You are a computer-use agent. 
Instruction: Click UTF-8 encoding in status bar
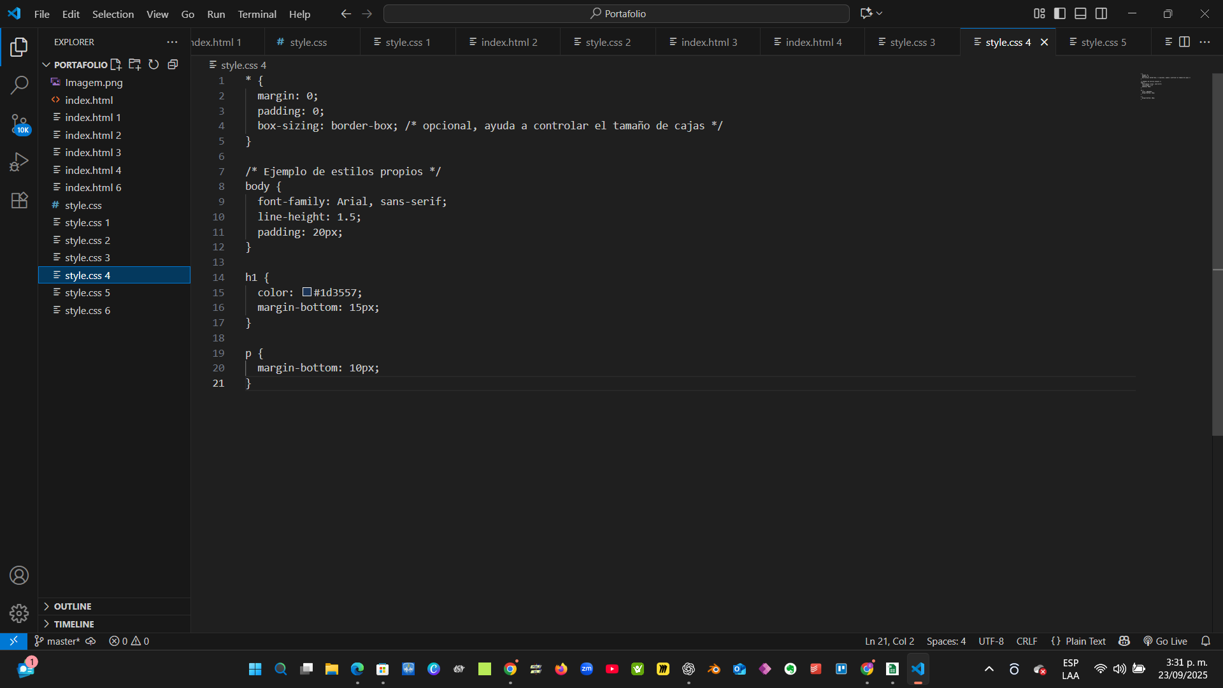coord(991,641)
